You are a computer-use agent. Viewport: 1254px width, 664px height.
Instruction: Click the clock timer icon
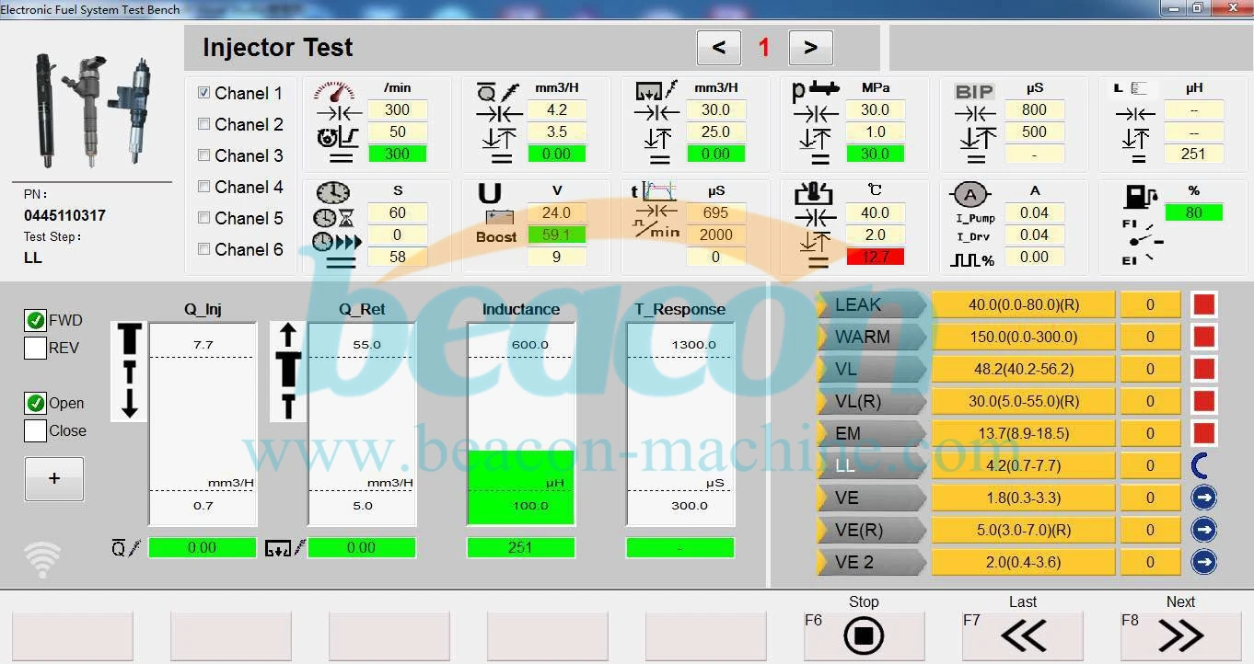[332, 193]
